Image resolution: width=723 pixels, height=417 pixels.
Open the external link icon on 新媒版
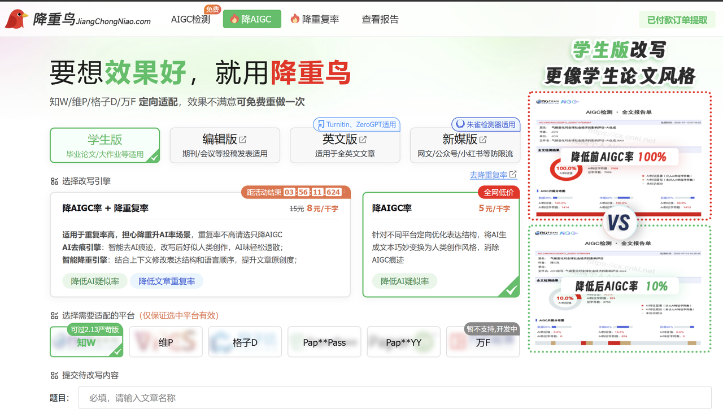point(483,140)
